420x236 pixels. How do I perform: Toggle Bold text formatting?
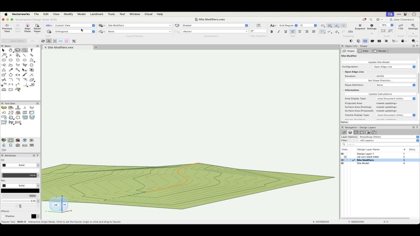(x=271, y=31)
